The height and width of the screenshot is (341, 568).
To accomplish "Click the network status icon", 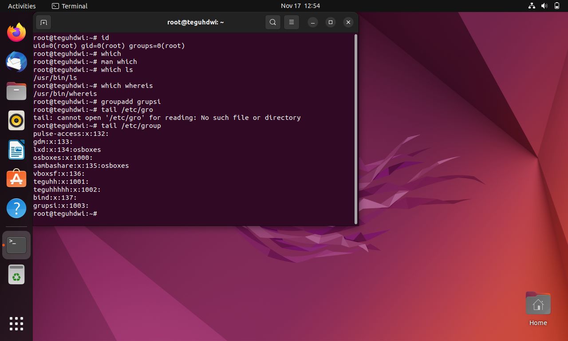I will point(532,6).
